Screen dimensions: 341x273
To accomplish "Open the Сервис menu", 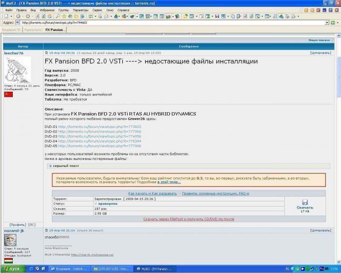I will [97, 10].
